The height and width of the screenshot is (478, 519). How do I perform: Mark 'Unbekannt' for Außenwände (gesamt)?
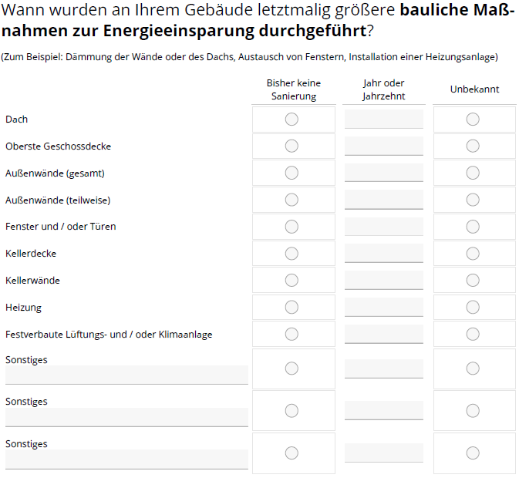[473, 173]
